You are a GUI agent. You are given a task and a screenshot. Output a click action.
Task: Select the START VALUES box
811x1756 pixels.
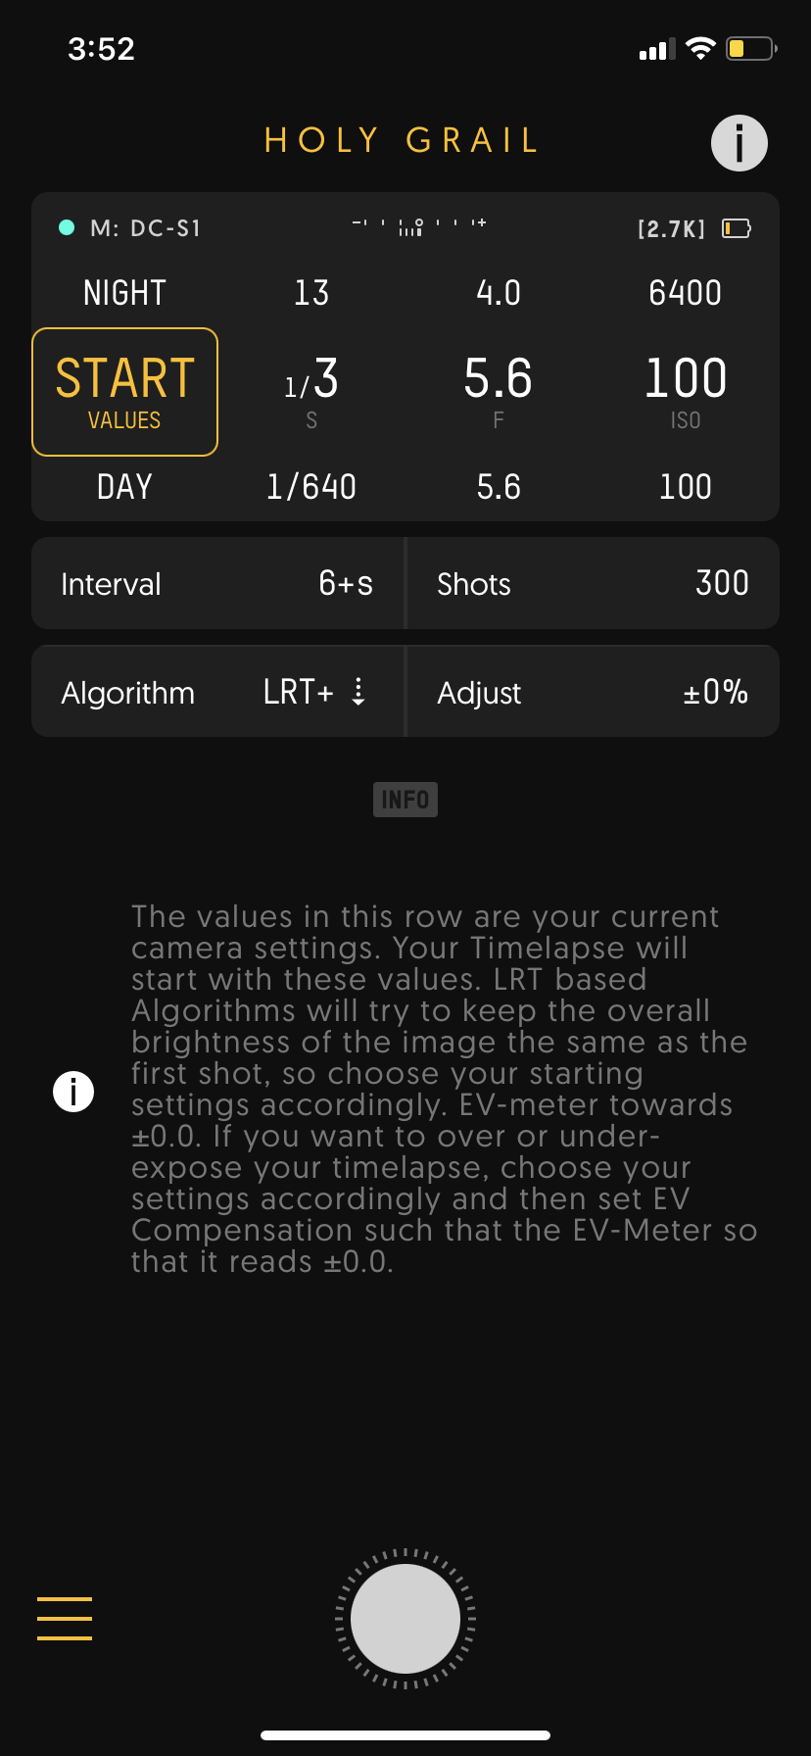pos(124,392)
